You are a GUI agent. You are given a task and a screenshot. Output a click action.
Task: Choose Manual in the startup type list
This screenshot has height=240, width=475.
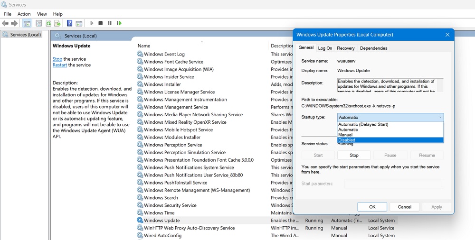click(x=390, y=135)
